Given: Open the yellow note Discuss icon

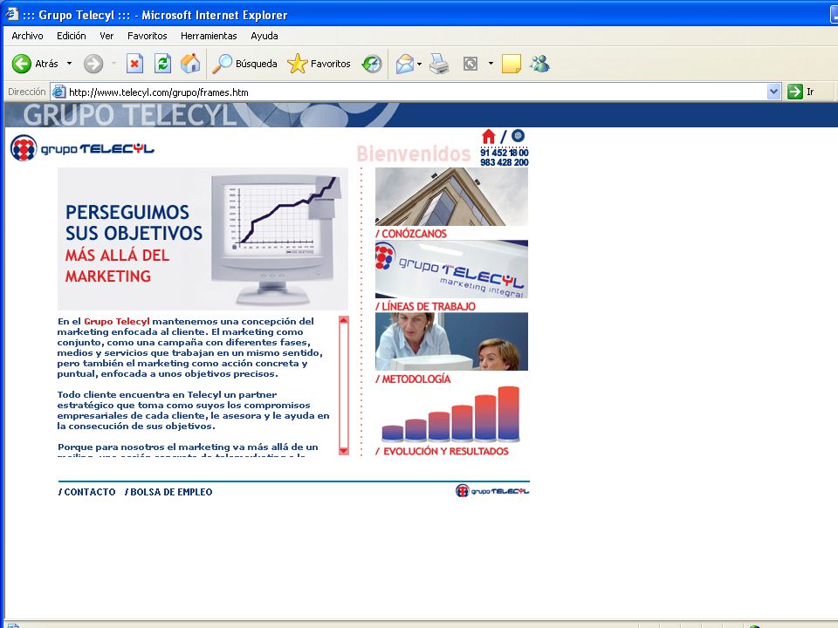Looking at the screenshot, I should click(x=512, y=64).
